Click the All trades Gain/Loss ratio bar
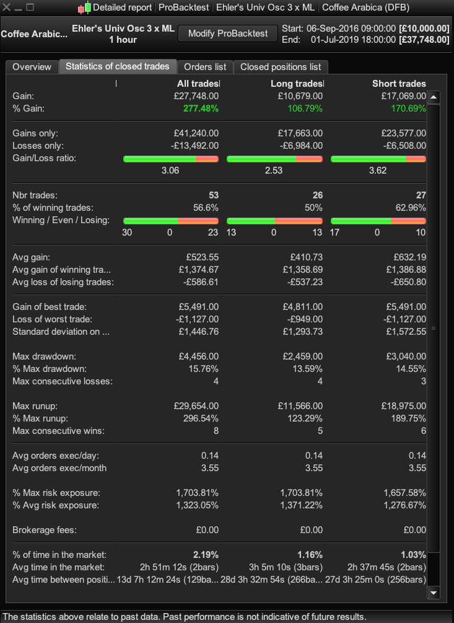 coord(171,159)
